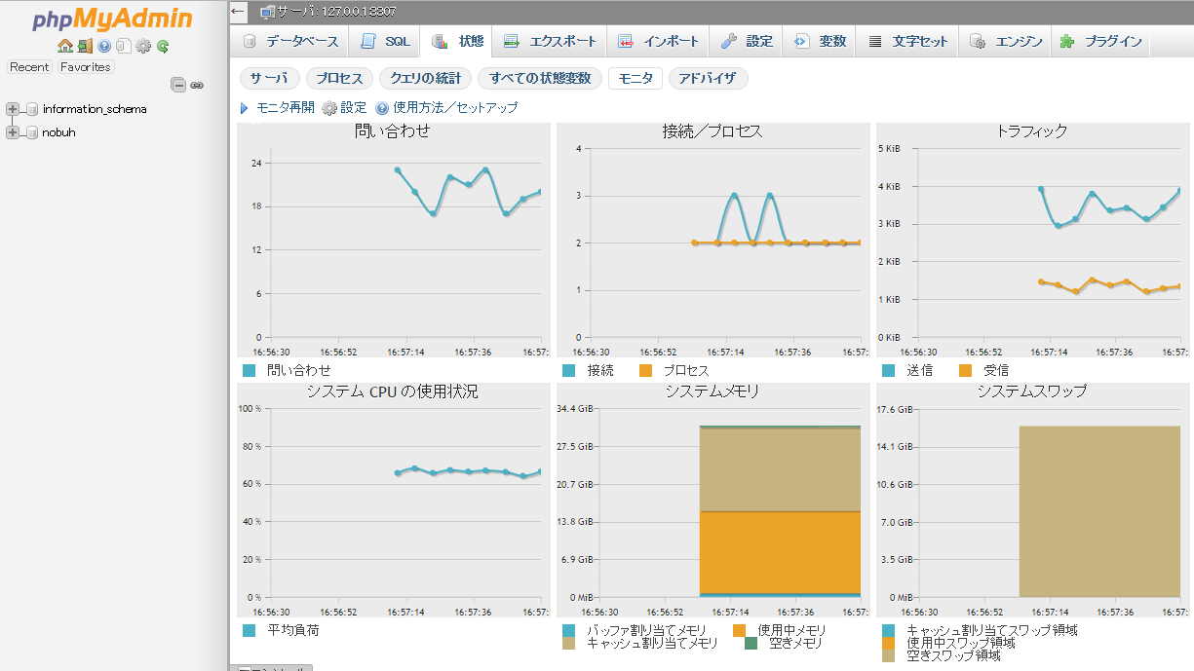
Task: Click the プロセス legend color swatch
Action: click(645, 370)
